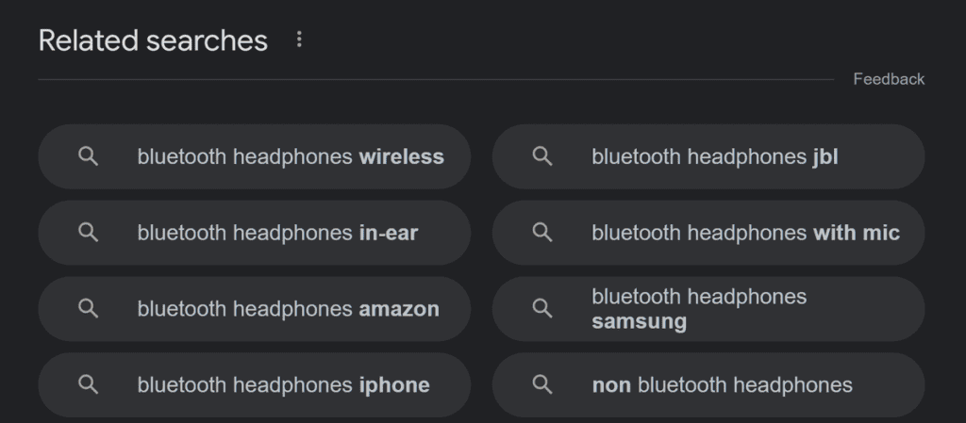The width and height of the screenshot is (966, 423).
Task: Open bluetooth headphones samsung related search
Action: tap(708, 309)
